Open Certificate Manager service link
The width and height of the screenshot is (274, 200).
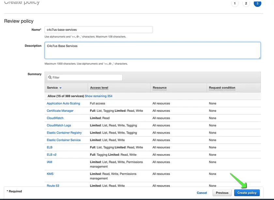pos(60,111)
